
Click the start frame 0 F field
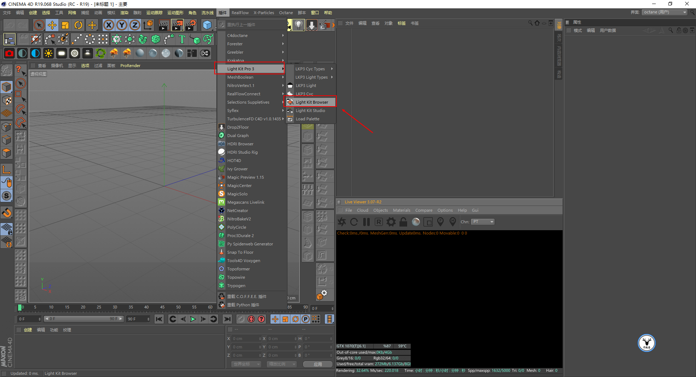pos(29,319)
